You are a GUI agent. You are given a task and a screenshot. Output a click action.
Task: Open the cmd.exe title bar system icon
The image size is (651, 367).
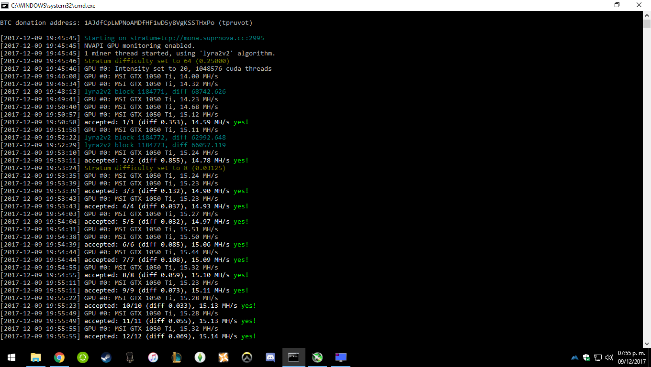point(4,5)
